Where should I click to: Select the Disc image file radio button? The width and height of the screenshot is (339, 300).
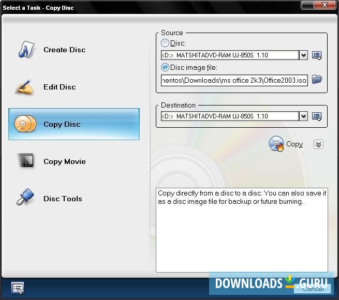[x=165, y=67]
